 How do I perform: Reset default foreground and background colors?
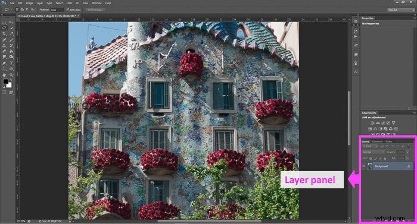point(4,87)
